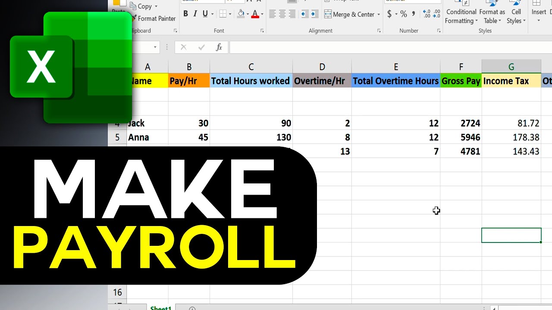Apply comma style number format
This screenshot has height=310, width=552.
[413, 14]
